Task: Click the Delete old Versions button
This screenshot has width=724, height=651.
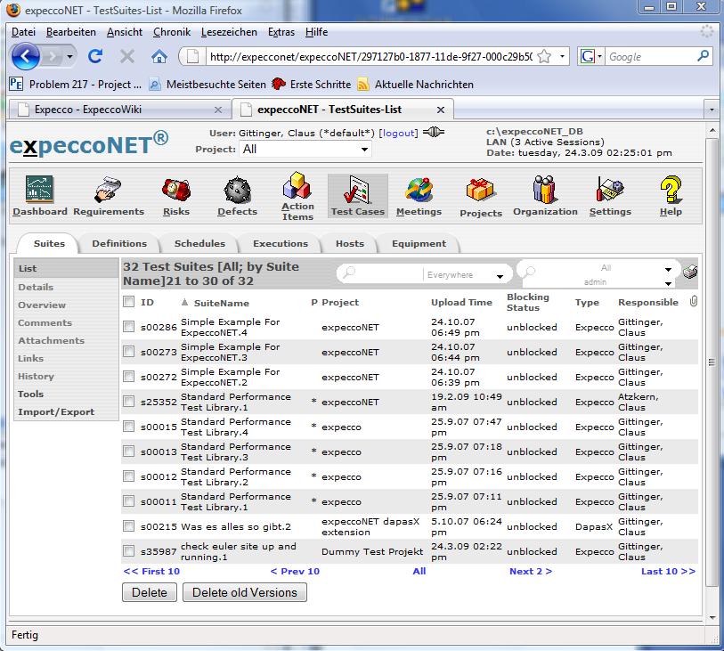Action: pyautogui.click(x=245, y=592)
